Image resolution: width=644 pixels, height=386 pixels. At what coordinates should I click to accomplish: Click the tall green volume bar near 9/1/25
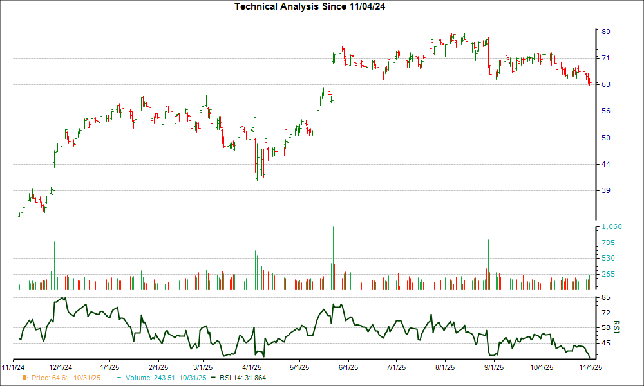pos(488,264)
